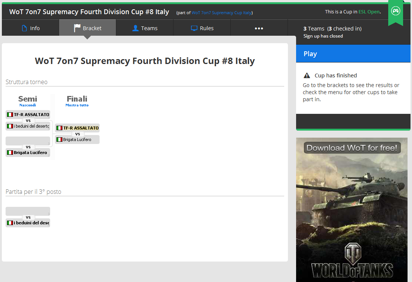Open the three-dots more menu
The image size is (412, 282).
tap(259, 28)
